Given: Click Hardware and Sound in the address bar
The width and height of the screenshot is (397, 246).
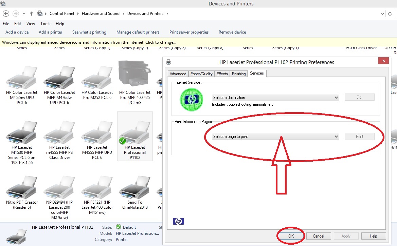Looking at the screenshot, I should click(x=101, y=14).
